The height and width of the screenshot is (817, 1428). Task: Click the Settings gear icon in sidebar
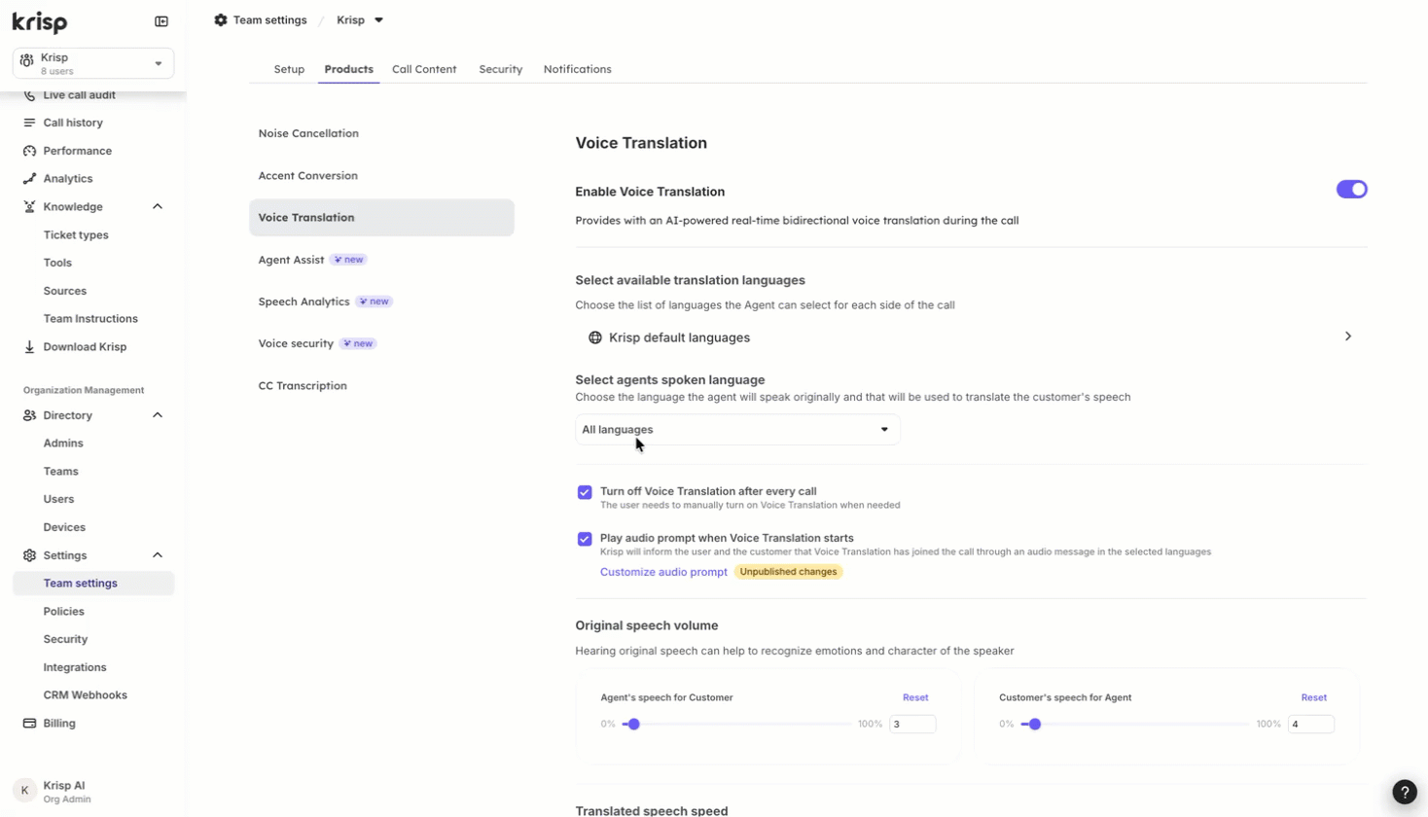(x=29, y=555)
